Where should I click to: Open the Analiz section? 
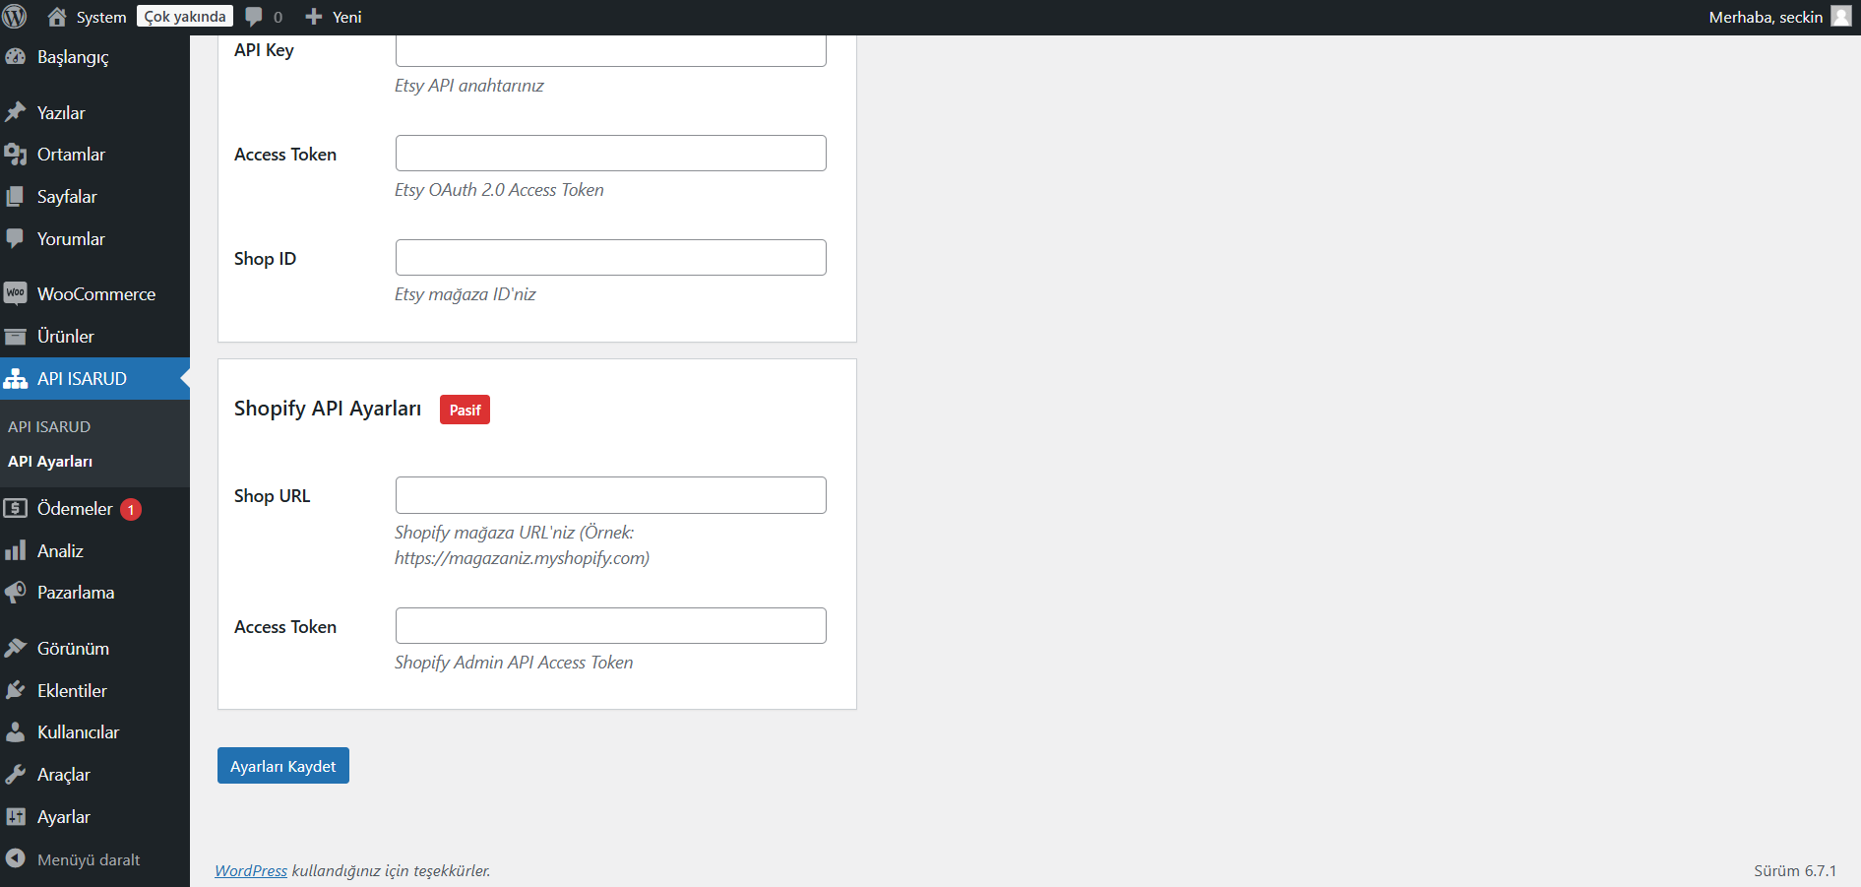[62, 550]
